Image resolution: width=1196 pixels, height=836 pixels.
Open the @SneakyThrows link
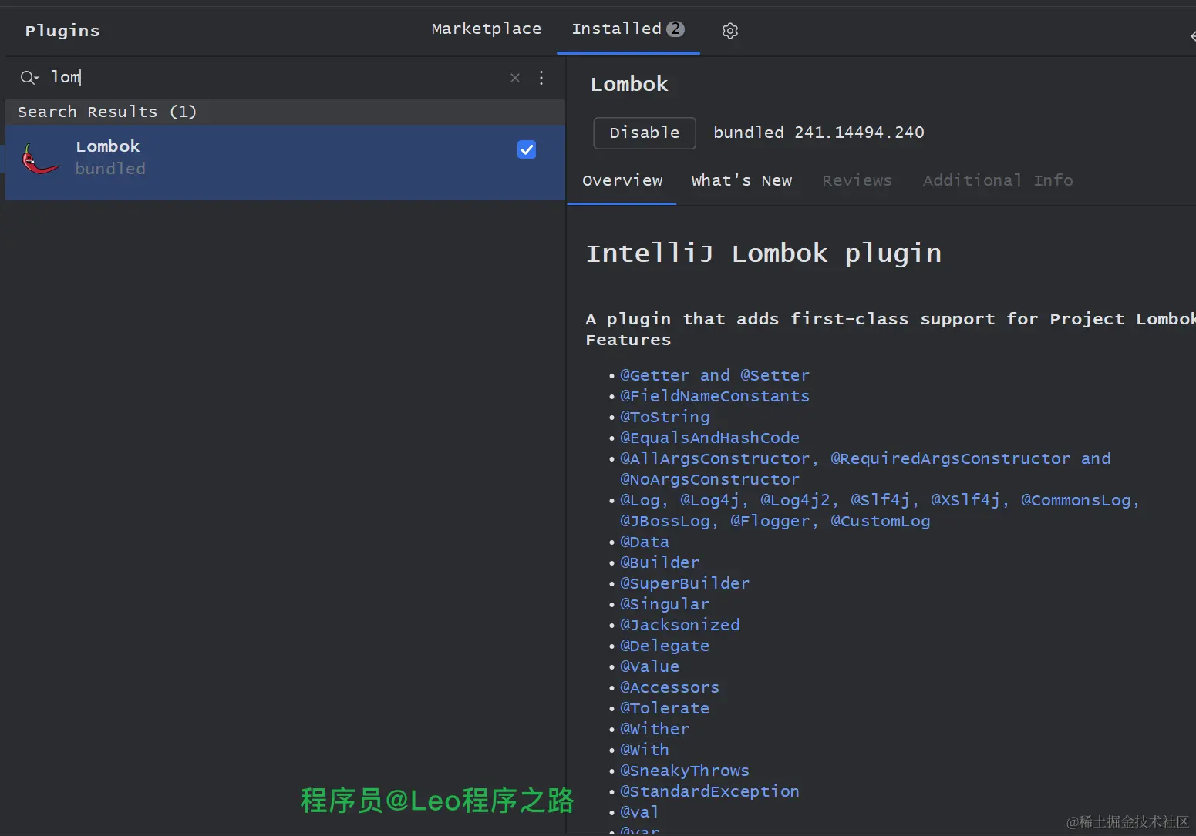(685, 771)
